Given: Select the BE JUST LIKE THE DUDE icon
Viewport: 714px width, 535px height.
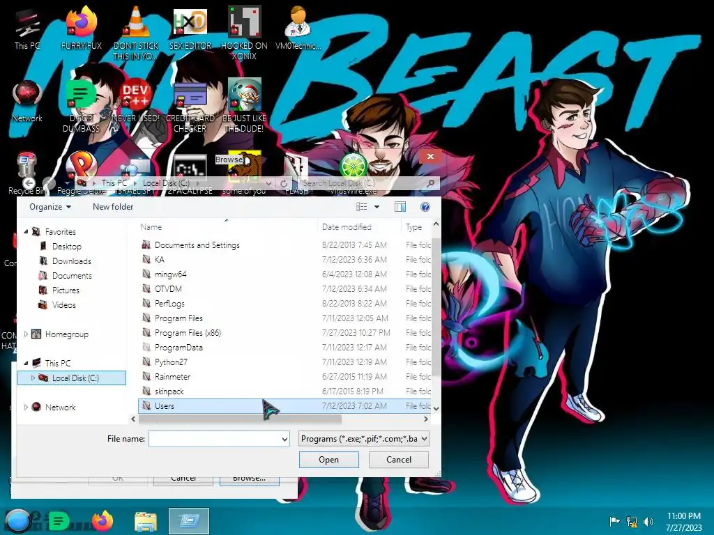Looking at the screenshot, I should click(244, 106).
